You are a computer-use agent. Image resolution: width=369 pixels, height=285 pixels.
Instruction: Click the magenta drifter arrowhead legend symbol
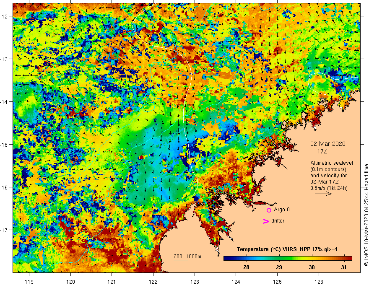tap(266, 221)
